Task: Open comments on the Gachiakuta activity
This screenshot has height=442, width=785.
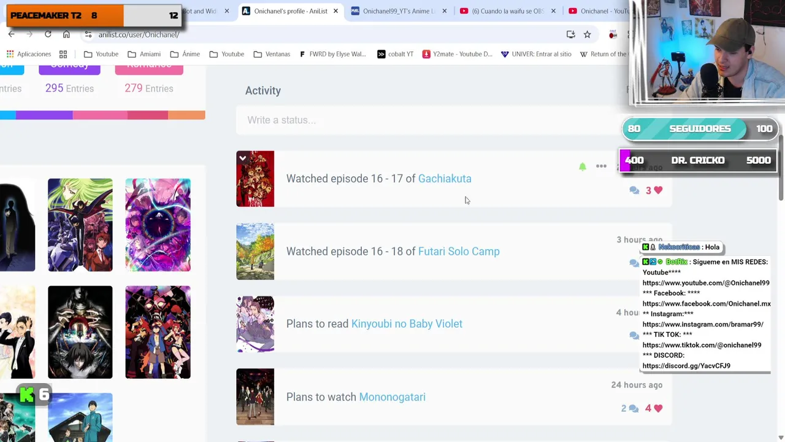Action: [634, 190]
